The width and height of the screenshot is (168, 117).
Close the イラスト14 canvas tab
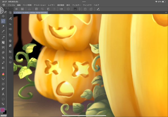pyautogui.click(x=15, y=13)
